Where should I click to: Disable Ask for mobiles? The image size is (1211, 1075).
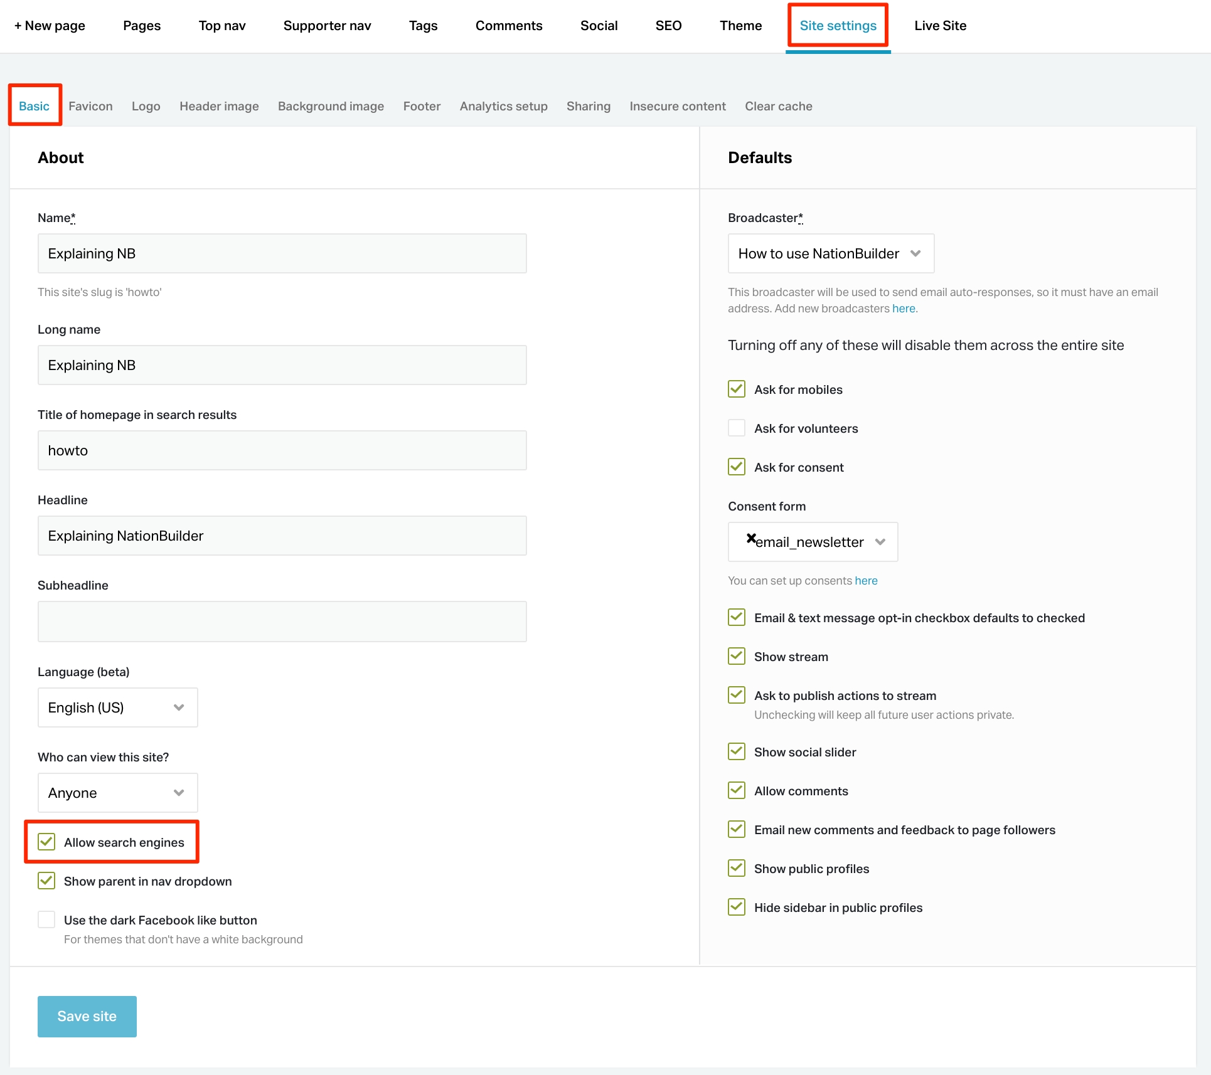736,389
